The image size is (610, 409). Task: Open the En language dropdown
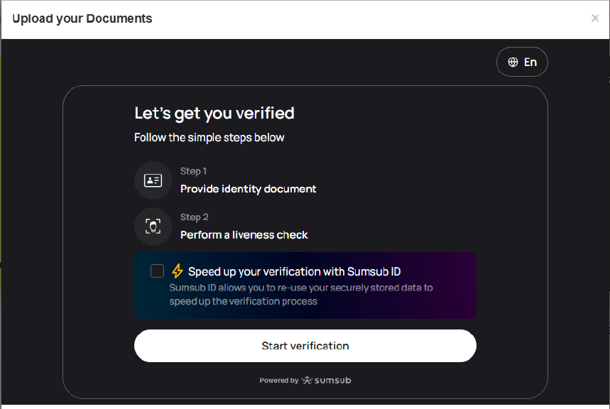coord(523,62)
